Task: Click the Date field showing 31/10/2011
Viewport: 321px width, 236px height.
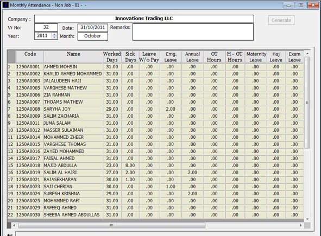Action: [93, 28]
